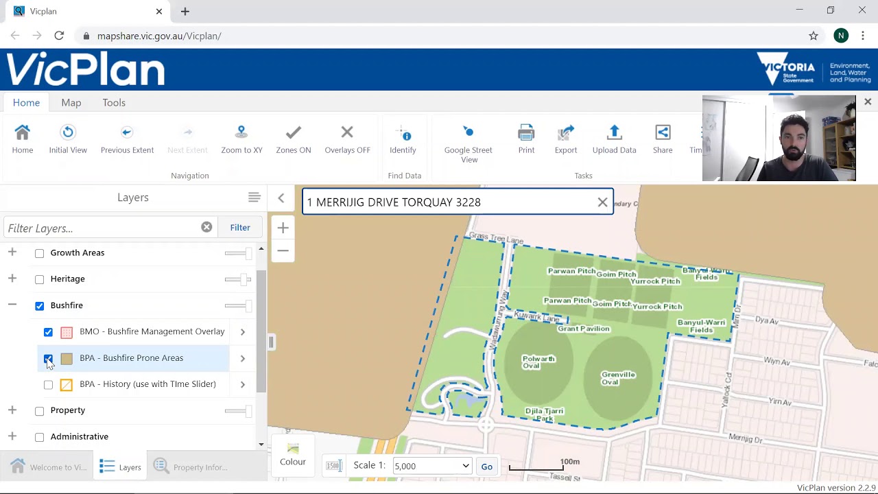Viewport: 878px width, 494px height.
Task: Open the Zoom to XY tool
Action: [241, 138]
